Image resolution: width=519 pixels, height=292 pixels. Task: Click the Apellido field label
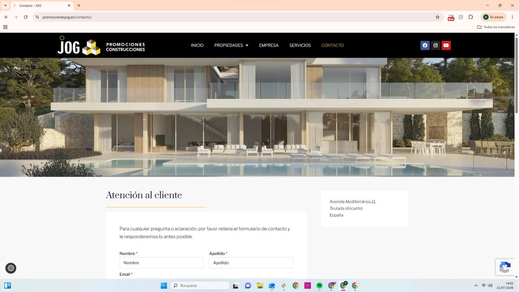coord(217,253)
